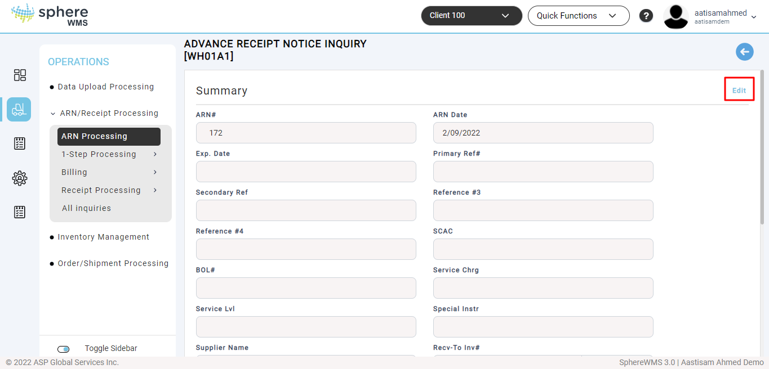Click the Primary Ref# input field
Viewport: 769px width, 369px height.
543,172
